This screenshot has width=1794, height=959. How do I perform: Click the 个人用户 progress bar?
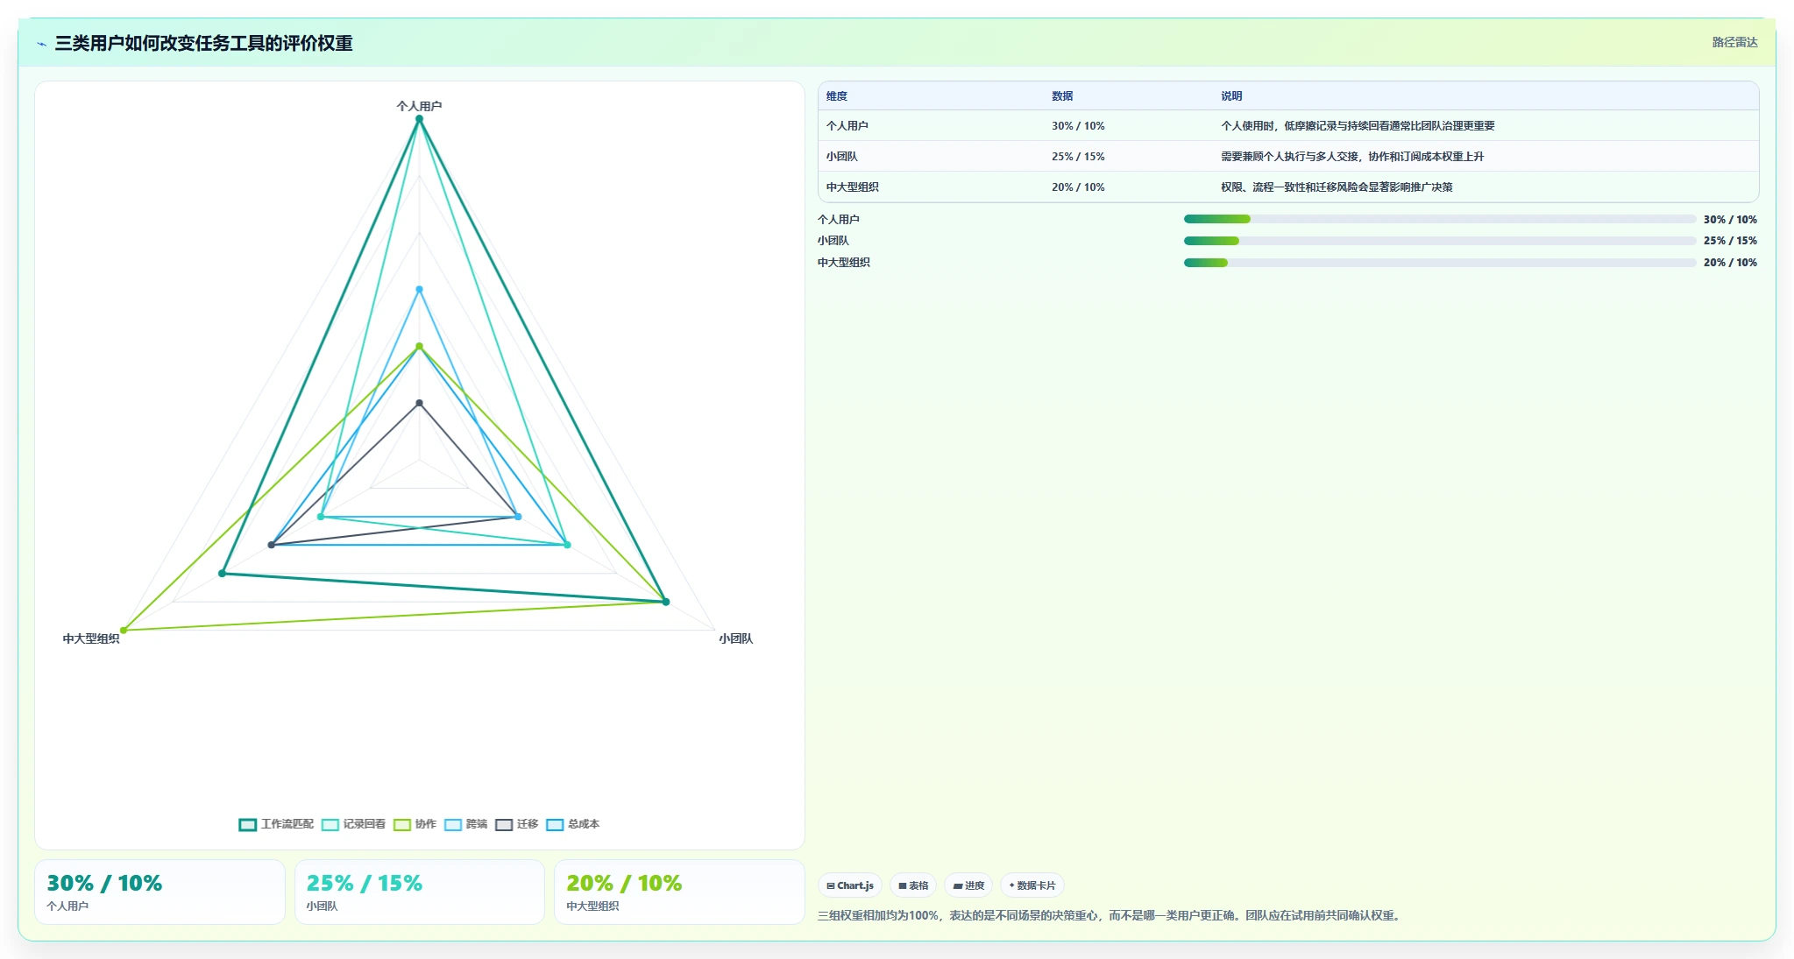[x=1440, y=219]
